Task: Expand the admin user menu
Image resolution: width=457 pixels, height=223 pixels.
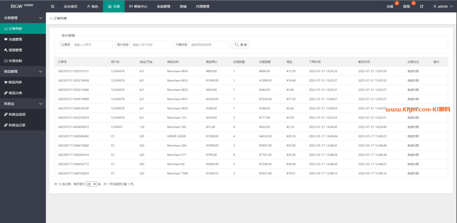Action: pos(443,7)
